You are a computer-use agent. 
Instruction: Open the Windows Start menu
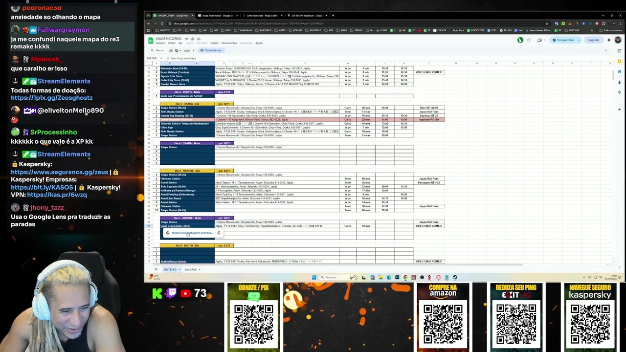pyautogui.click(x=313, y=277)
